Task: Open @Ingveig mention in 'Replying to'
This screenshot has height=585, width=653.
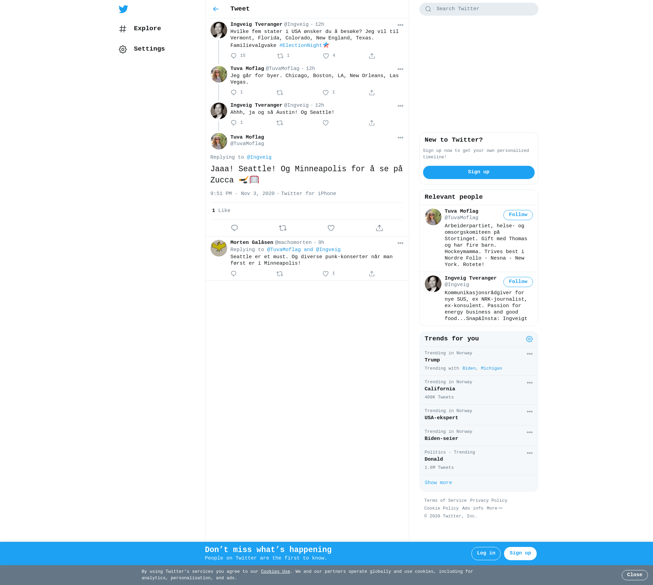Action: pyautogui.click(x=259, y=157)
